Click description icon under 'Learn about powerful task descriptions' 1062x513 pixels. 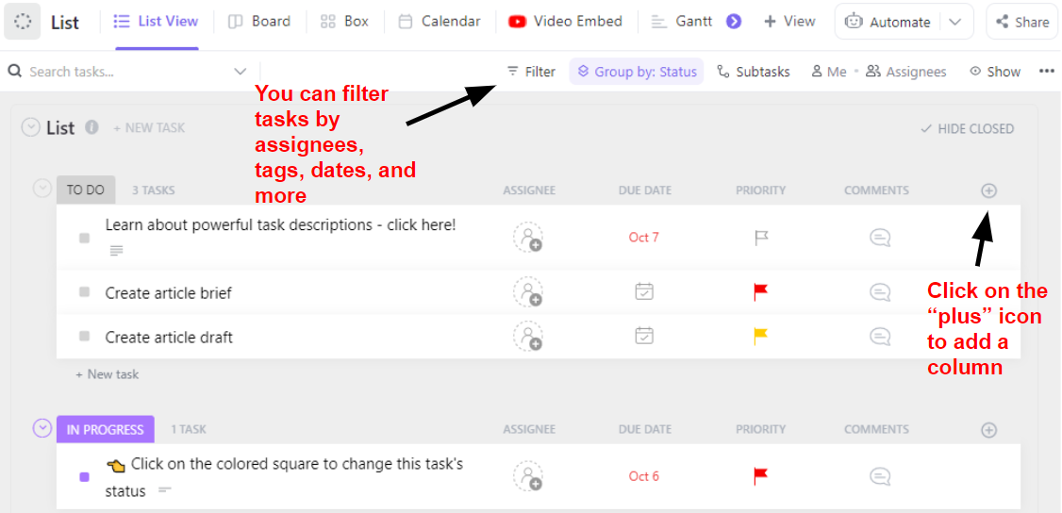click(x=117, y=251)
